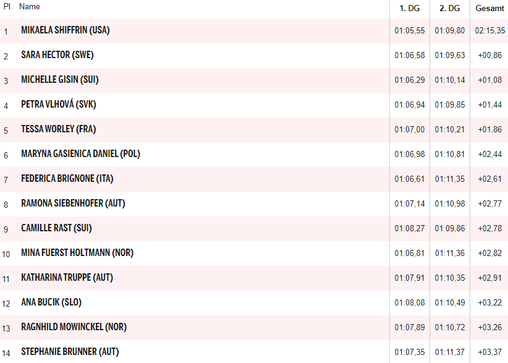Screen dimensions: 508x363
Task: Click Federica Brignone (ITA) name
Action: [x=67, y=179]
